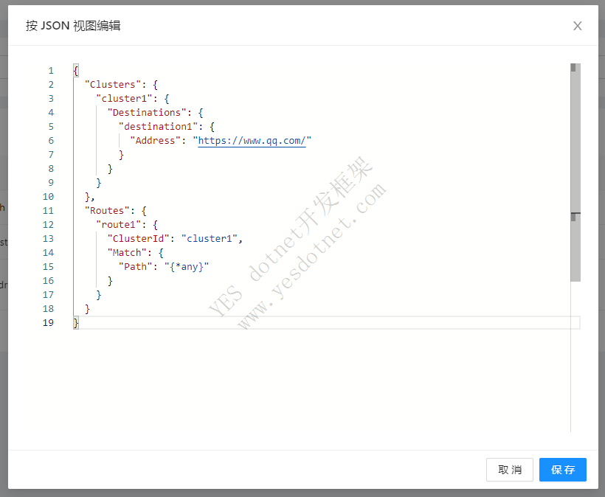The image size is (605, 497).
Task: Click the dialog title 按 JSON 视图编辑
Action: click(73, 26)
